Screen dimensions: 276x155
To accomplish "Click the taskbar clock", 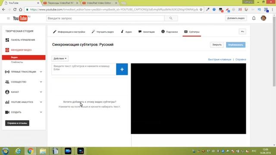I will point(266,151).
